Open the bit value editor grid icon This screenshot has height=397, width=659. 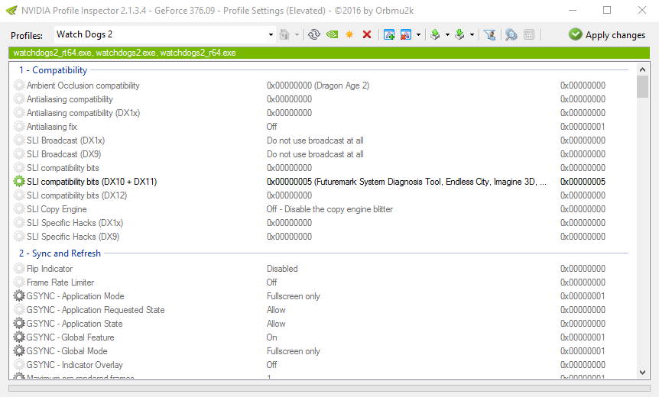(529, 34)
